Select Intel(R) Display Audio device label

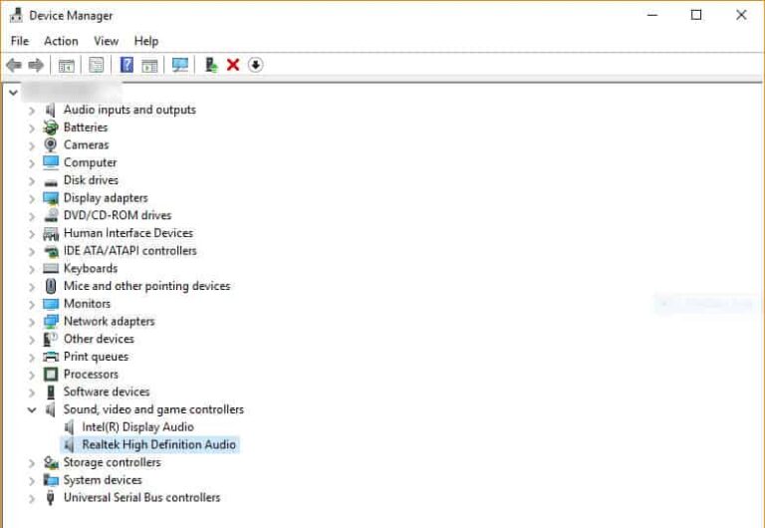point(138,427)
